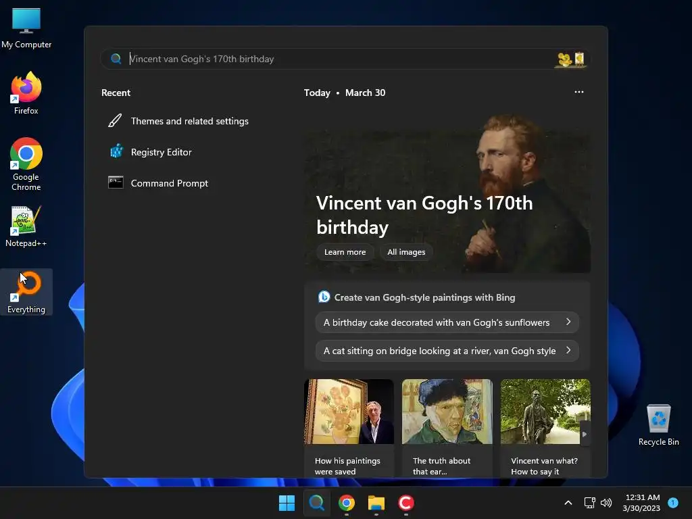Select the cat sitting on bridge suggestion
The height and width of the screenshot is (519, 692).
(447, 351)
